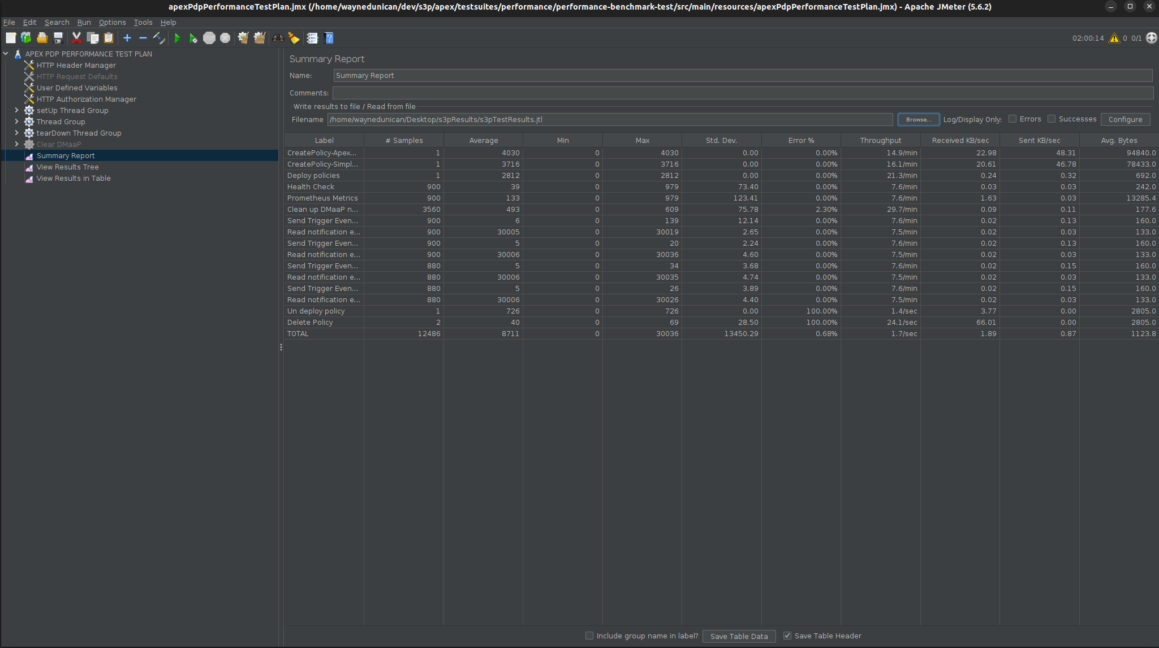Open the Tools menu

[143, 22]
